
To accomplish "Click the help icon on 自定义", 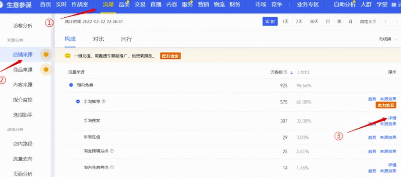I will (x=374, y=22).
